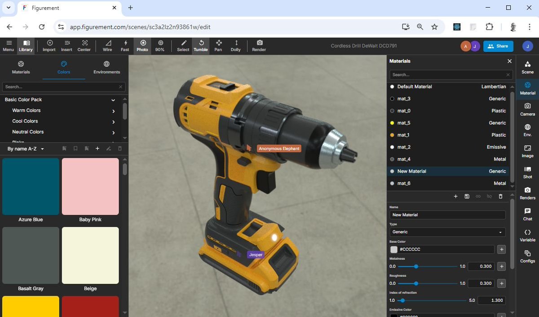Switch to Photo render mode
This screenshot has width=539, height=317.
(142, 46)
